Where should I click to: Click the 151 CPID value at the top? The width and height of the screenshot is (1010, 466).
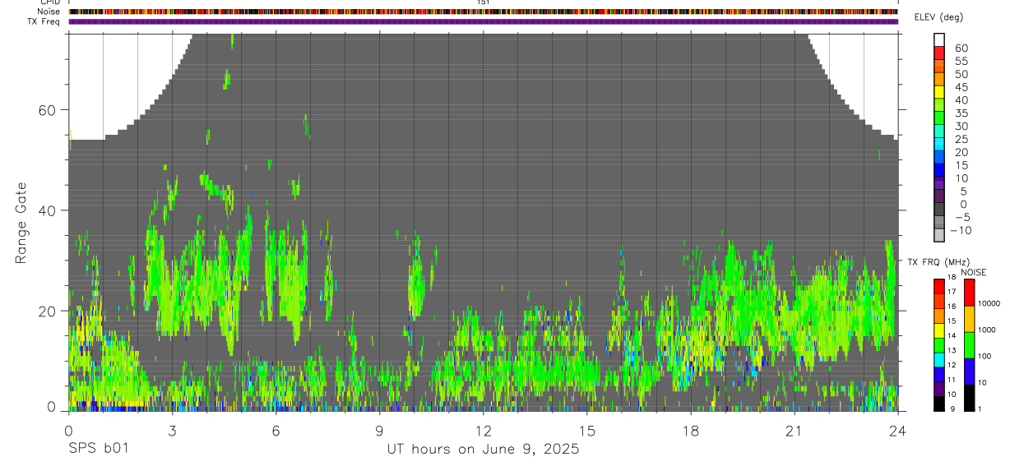[484, 2]
